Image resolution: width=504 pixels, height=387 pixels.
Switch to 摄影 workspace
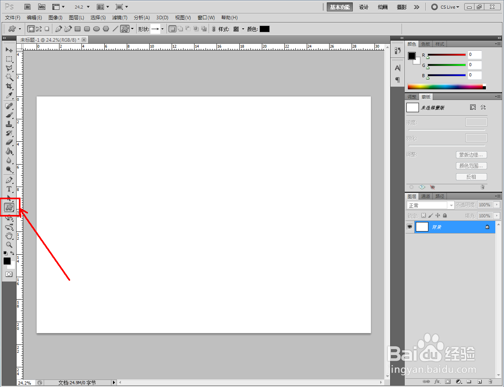pos(402,7)
